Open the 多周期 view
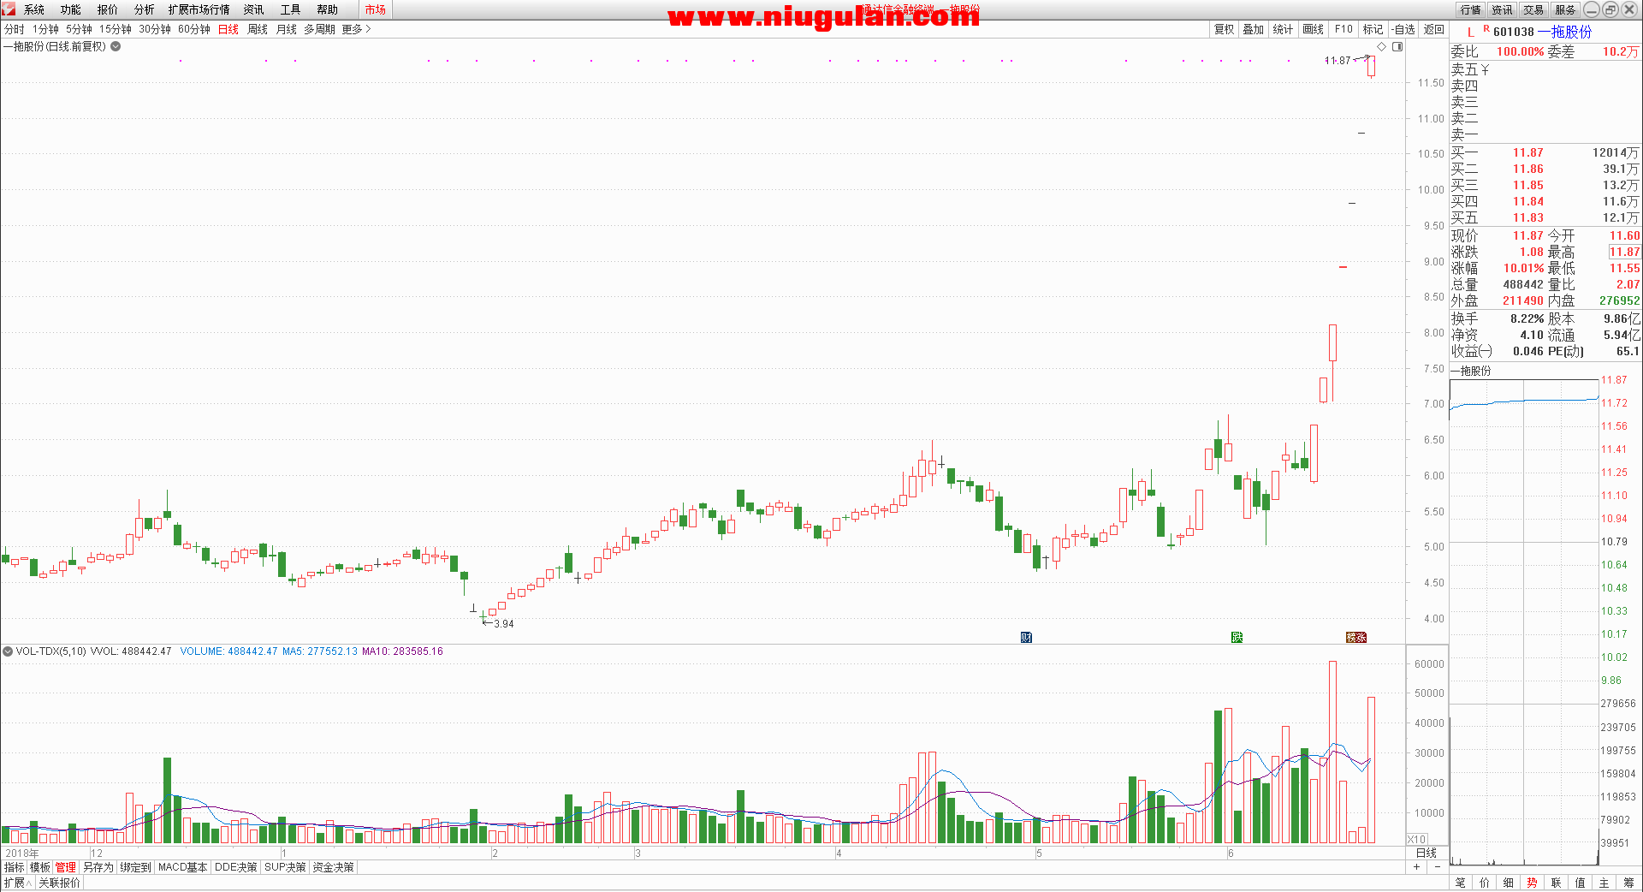Screen dimensions: 1643x892 click(x=320, y=29)
